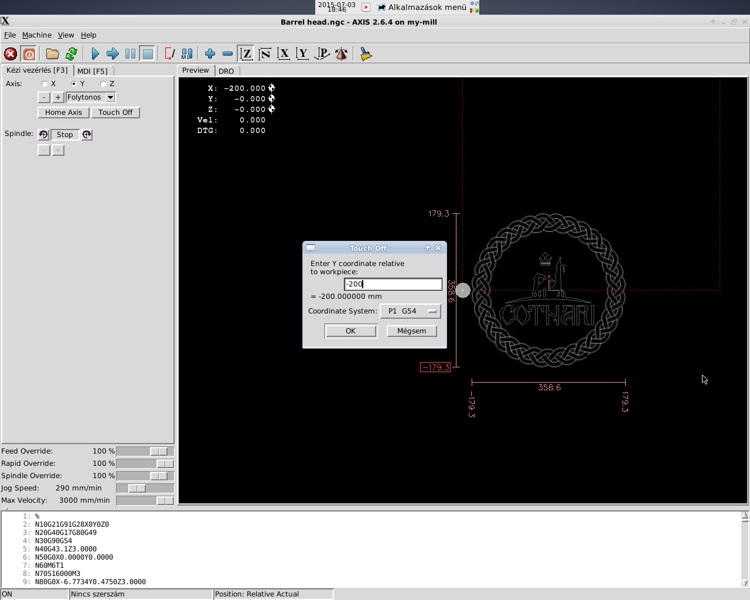Run the program with play icon

[x=95, y=54]
